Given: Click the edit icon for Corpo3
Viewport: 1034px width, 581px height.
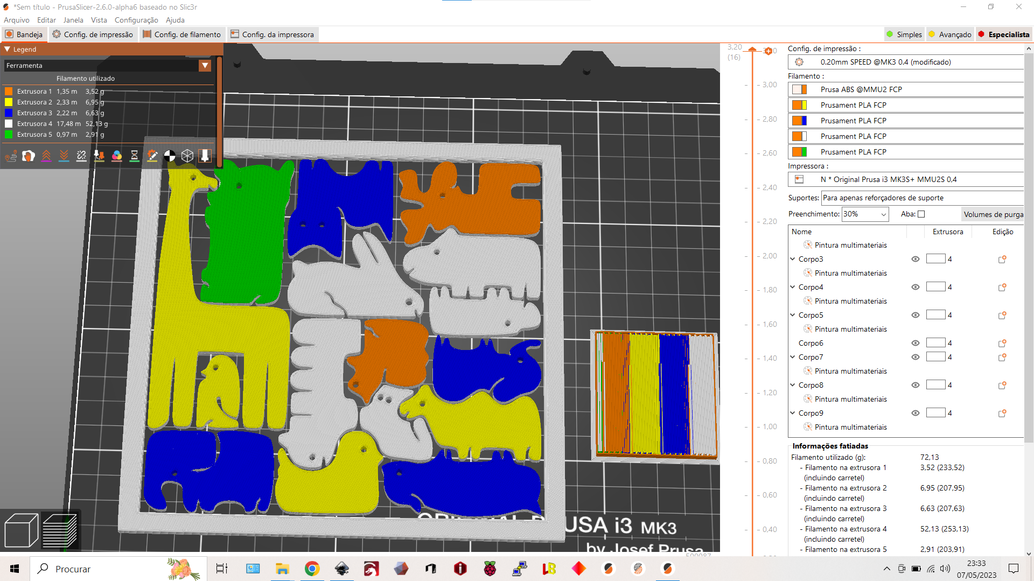Looking at the screenshot, I should (1002, 260).
